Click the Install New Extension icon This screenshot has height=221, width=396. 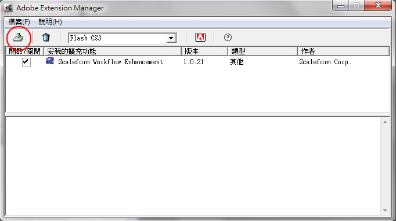tap(18, 38)
